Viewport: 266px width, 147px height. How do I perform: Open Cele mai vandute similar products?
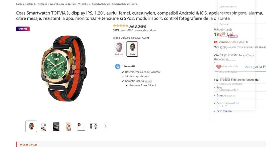[x=226, y=103]
